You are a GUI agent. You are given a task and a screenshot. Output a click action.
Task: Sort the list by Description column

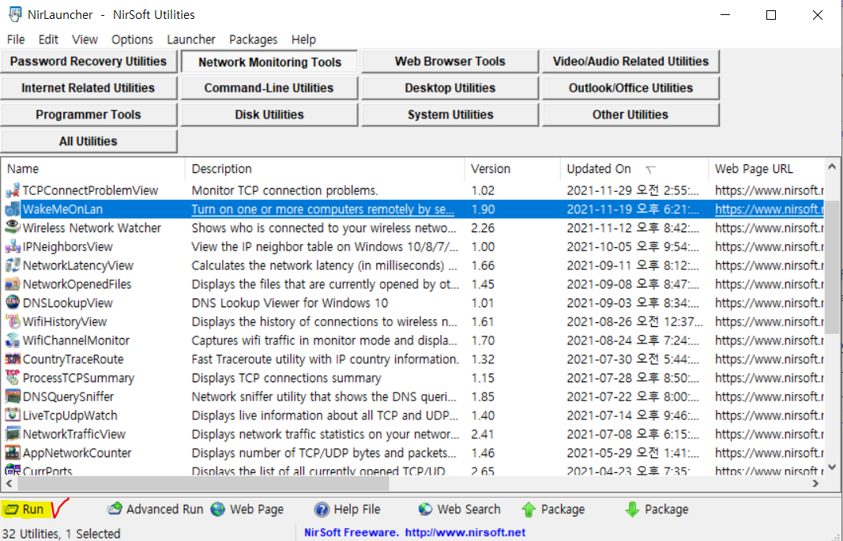326,169
